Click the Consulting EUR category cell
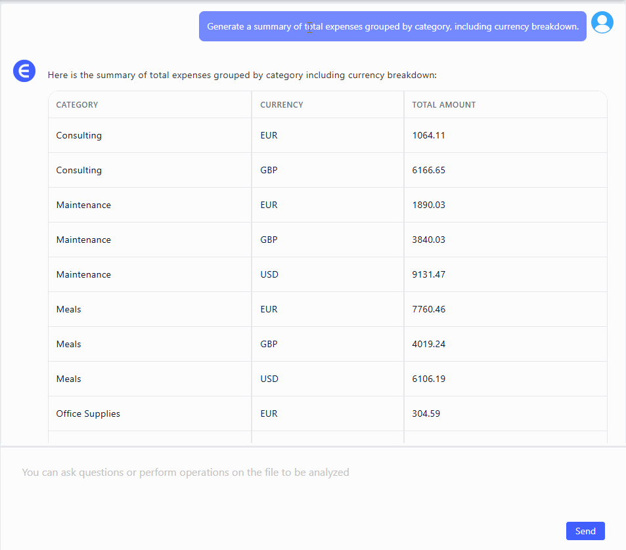This screenshot has width=626, height=550. tap(79, 136)
